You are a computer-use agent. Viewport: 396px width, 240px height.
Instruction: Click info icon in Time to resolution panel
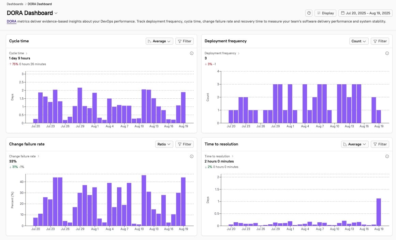coord(387,157)
